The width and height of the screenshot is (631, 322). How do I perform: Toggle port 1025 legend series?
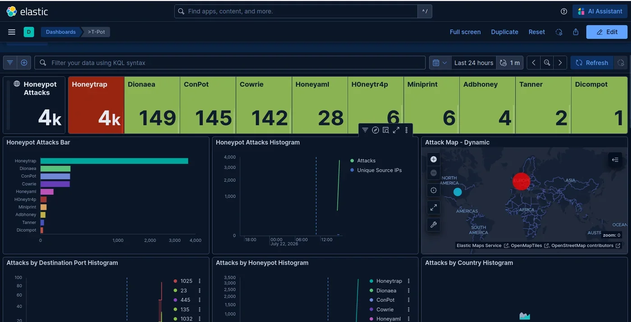pyautogui.click(x=186, y=281)
